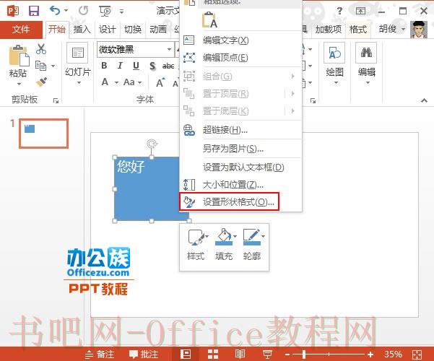Switch to the 加载项 Add-ins tab
Screen dimensions: 434x361
pos(329,29)
